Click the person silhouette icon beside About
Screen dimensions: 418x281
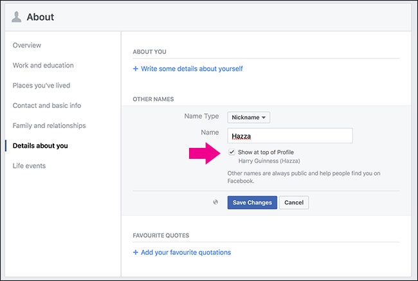(15, 17)
